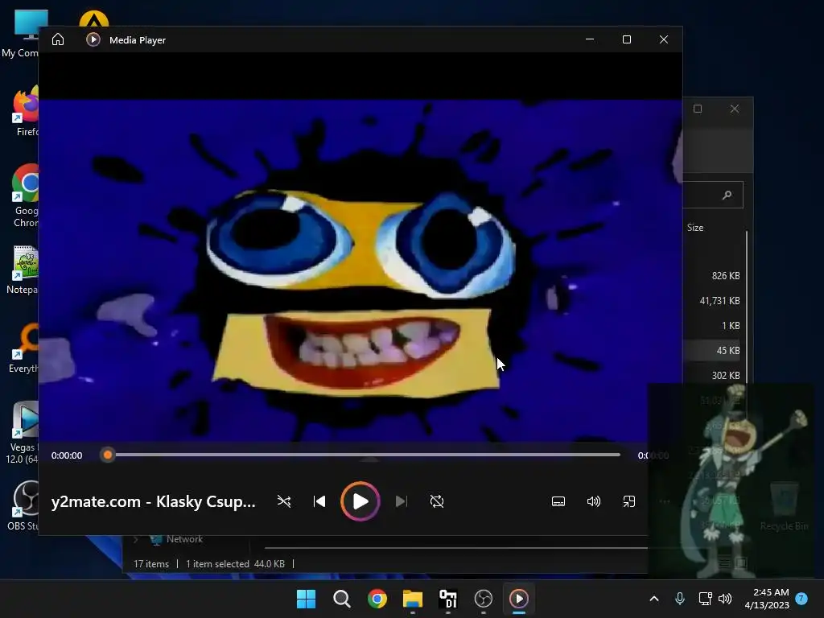This screenshot has height=618, width=824.
Task: Click the 0:00:00 elapsed time label
Action: [67, 455]
